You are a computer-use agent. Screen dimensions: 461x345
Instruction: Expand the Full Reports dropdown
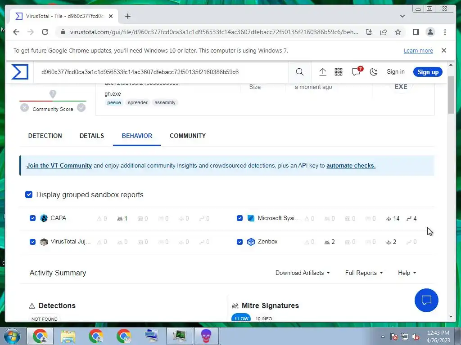click(364, 273)
